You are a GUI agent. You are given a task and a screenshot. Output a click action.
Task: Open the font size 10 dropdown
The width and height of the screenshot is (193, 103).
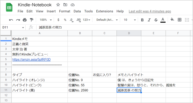[130, 20]
